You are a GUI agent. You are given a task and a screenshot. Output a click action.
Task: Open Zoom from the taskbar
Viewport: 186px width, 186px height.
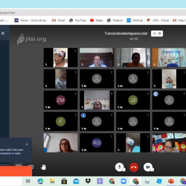click(x=124, y=181)
